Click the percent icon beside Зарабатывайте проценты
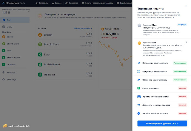Viewport: 191px width, 131px height. 138,113
